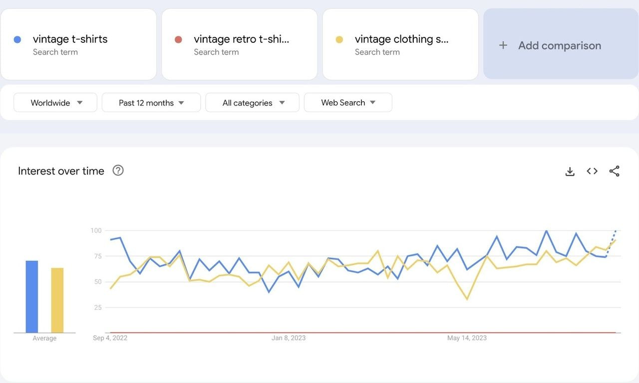The width and height of the screenshot is (639, 383).
Task: Edit the vintage retro t-shirts search term card
Action: pyautogui.click(x=241, y=39)
